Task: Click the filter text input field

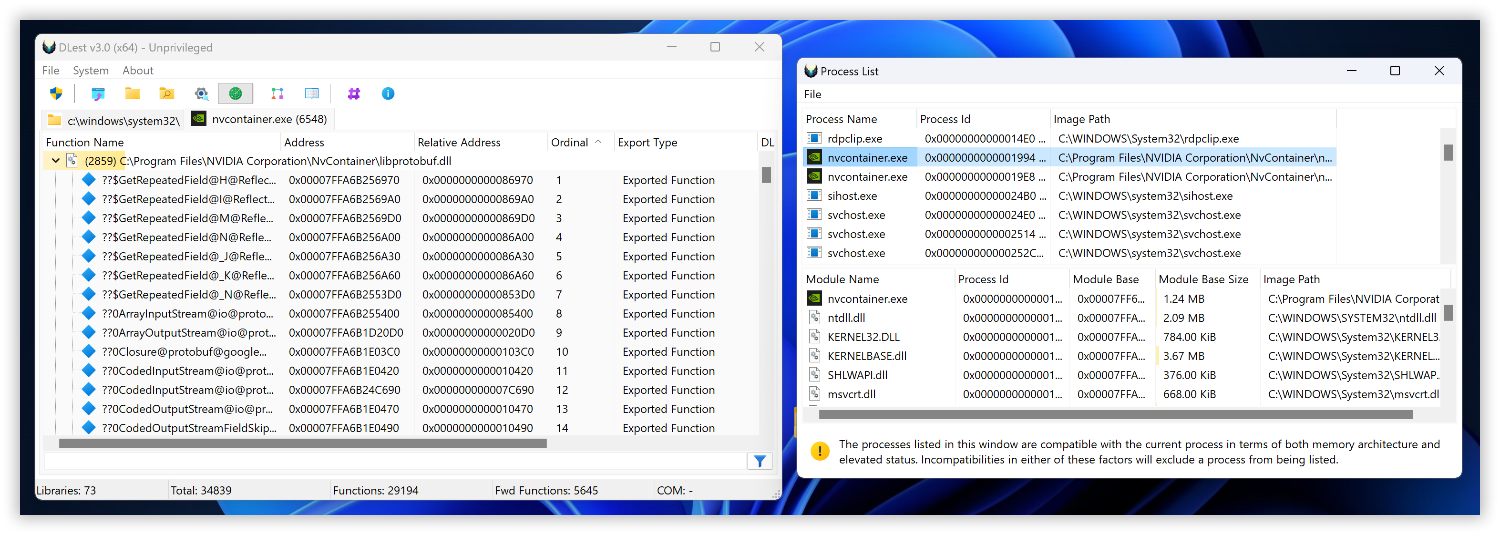Action: [395, 461]
